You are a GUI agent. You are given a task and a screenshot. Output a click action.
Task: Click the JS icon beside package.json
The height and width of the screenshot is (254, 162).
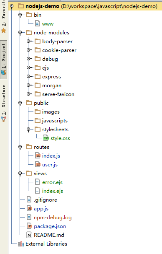[29, 226]
